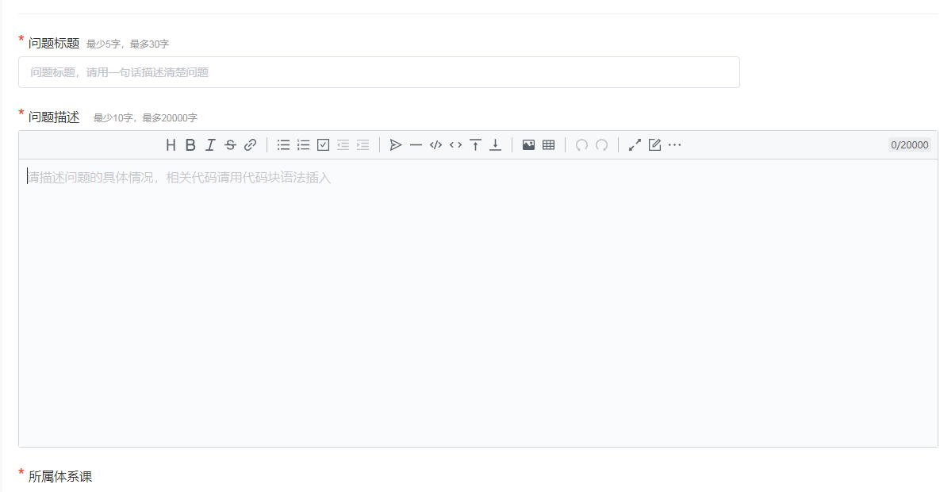Screen dimensions: 940x492
Task: Insert a line before the current one
Action: [x=475, y=145]
